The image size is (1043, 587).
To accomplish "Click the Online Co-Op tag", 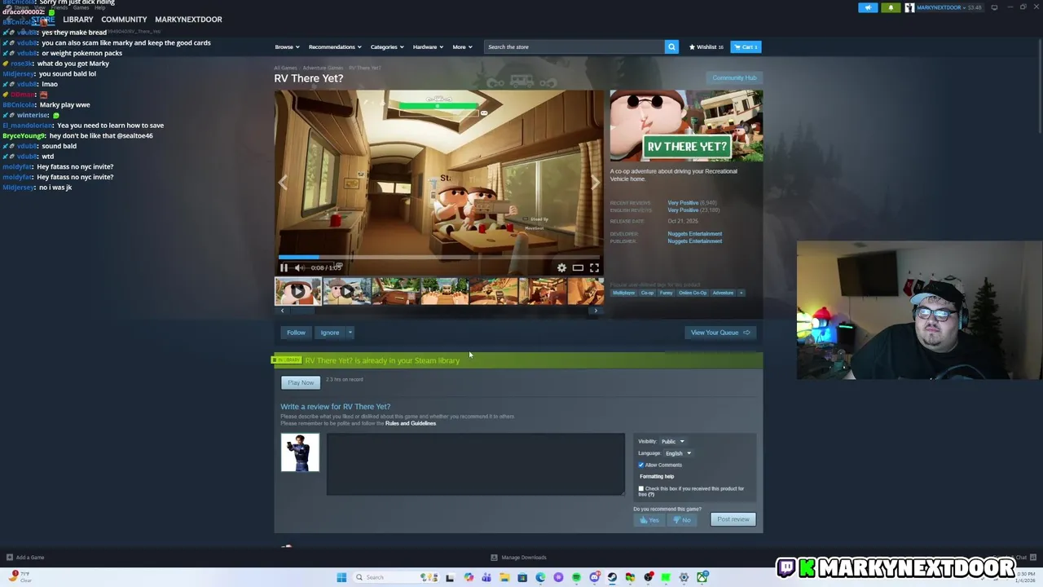I will tap(693, 293).
